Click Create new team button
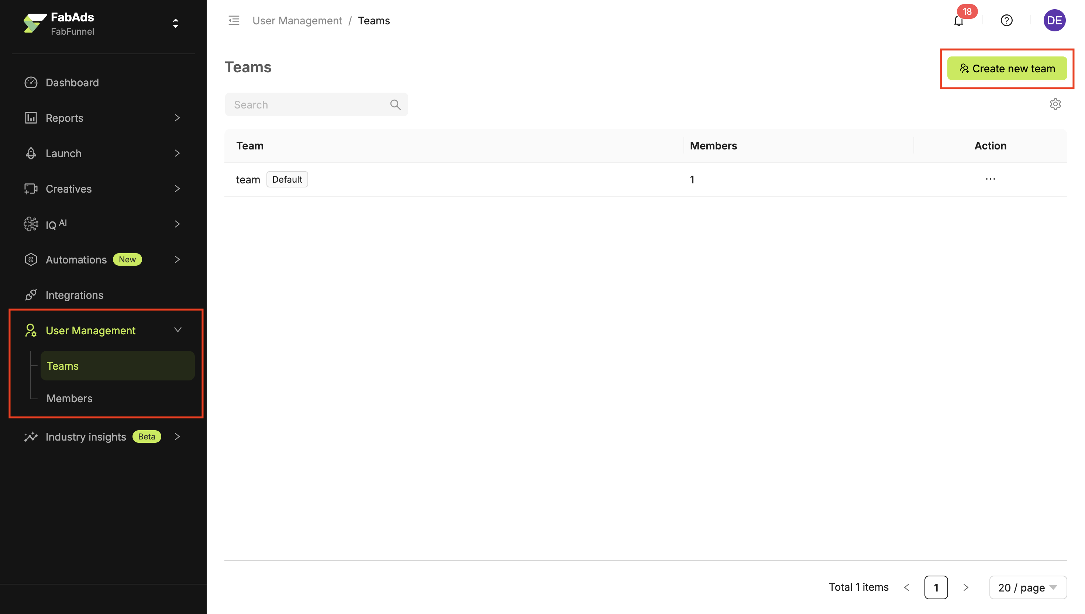The height and width of the screenshot is (614, 1085). pyautogui.click(x=1006, y=69)
